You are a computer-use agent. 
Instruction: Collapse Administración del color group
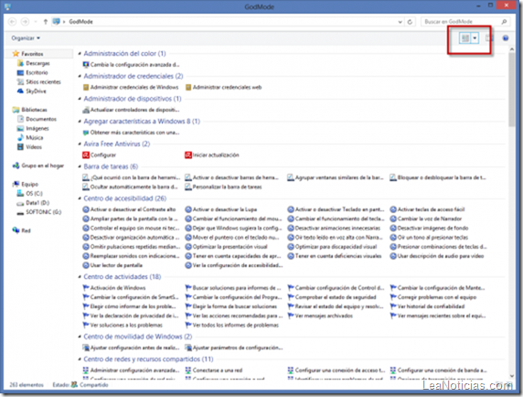point(80,53)
